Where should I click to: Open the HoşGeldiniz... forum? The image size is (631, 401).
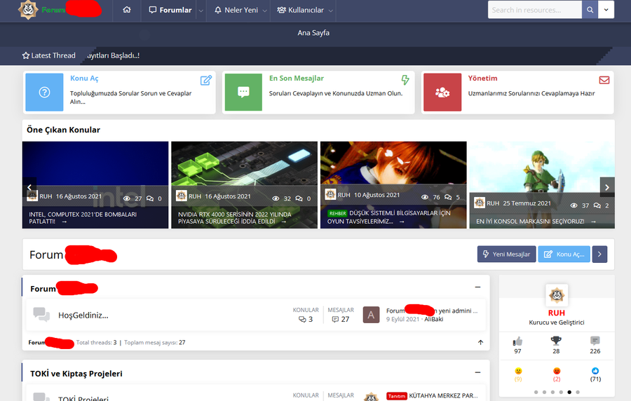[x=83, y=315]
